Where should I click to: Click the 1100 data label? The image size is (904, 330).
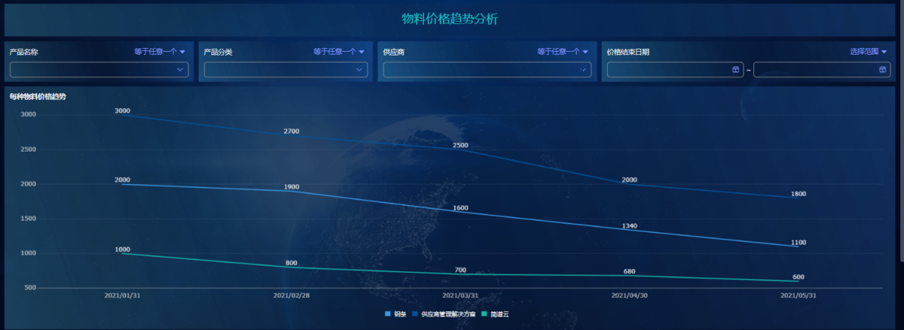(x=799, y=242)
